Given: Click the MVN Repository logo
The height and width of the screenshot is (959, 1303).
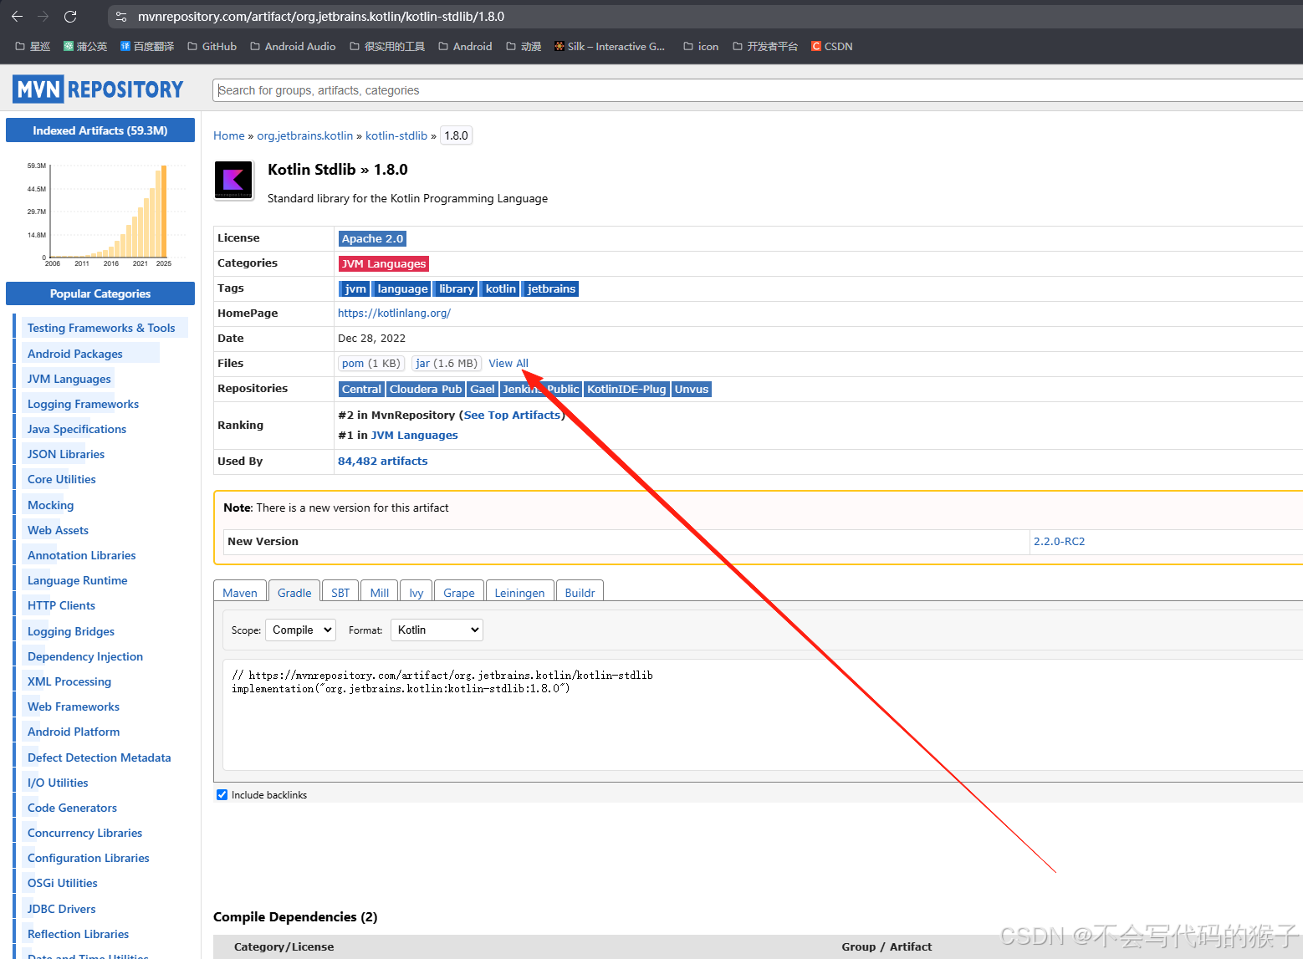Looking at the screenshot, I should 99,89.
